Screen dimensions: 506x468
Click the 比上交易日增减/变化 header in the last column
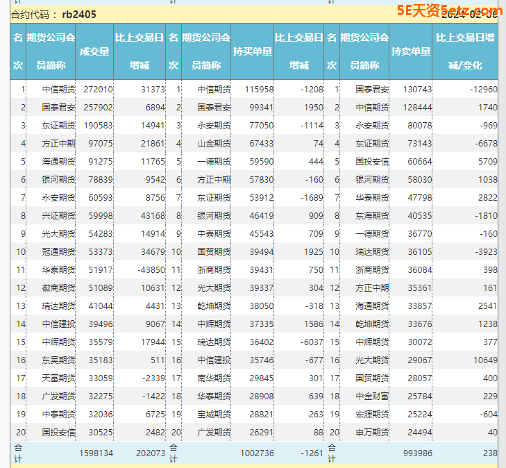click(x=465, y=51)
